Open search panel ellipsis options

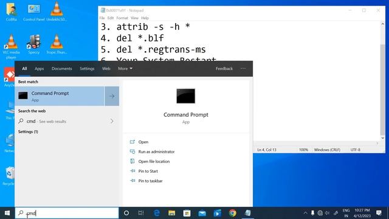pos(243,69)
